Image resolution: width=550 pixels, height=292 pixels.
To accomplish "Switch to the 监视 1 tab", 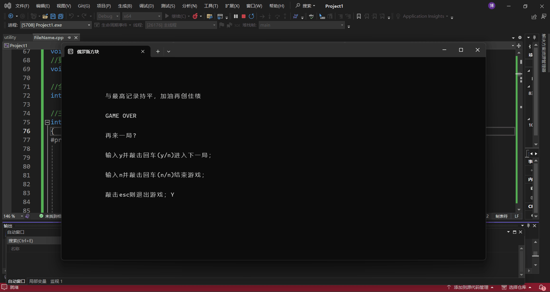I will point(56,281).
